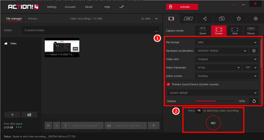Open the Settings menu
The height and width of the screenshot is (140, 264).
pos(52,7)
